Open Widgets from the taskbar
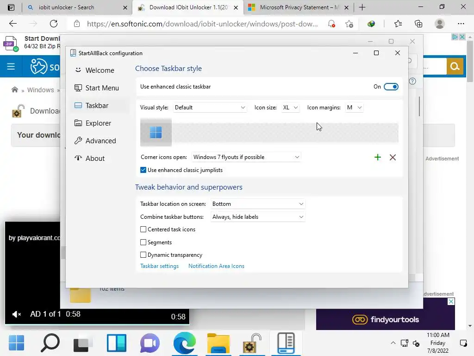 [116, 343]
